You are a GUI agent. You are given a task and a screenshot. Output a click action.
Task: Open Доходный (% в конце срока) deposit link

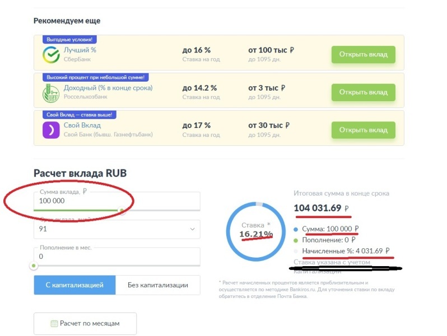108,88
